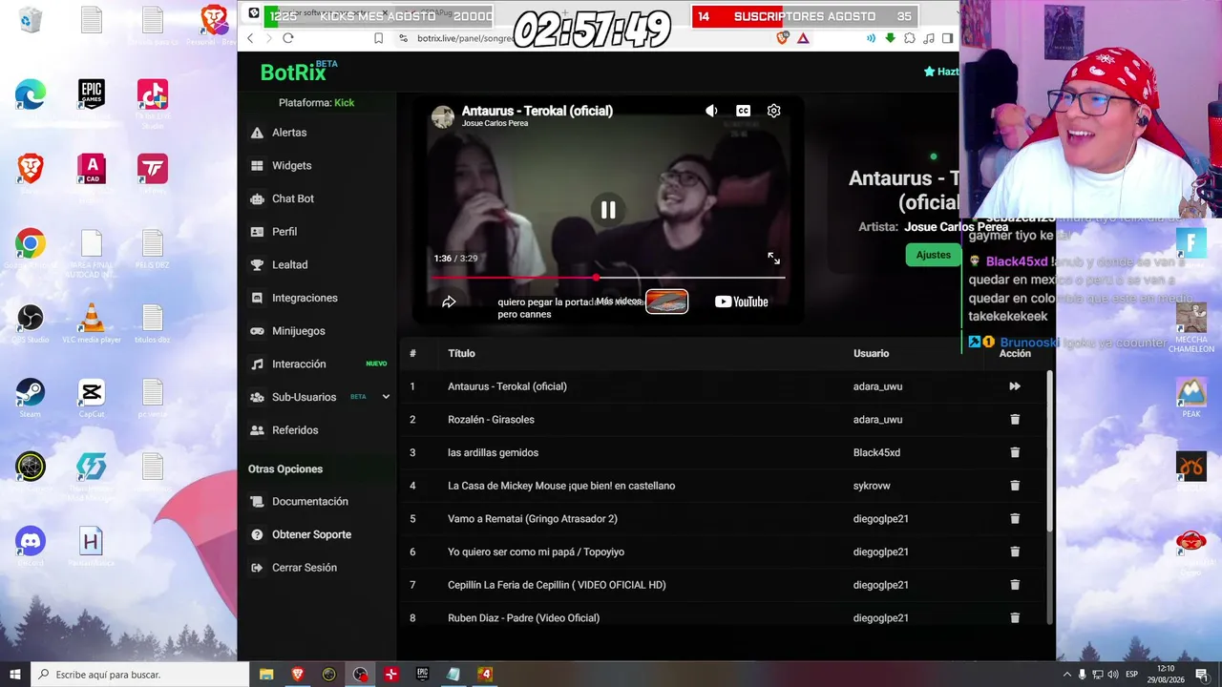Pause the YouTube video

pyautogui.click(x=608, y=210)
